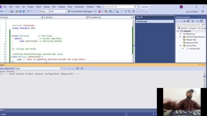Viewport: 207px width, 116px height.
Task: Collapse the class MyClass code block
Action: pos(11,36)
